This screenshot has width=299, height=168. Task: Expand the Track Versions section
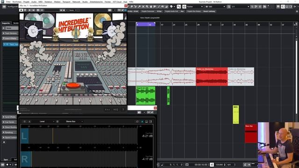(x=10, y=33)
